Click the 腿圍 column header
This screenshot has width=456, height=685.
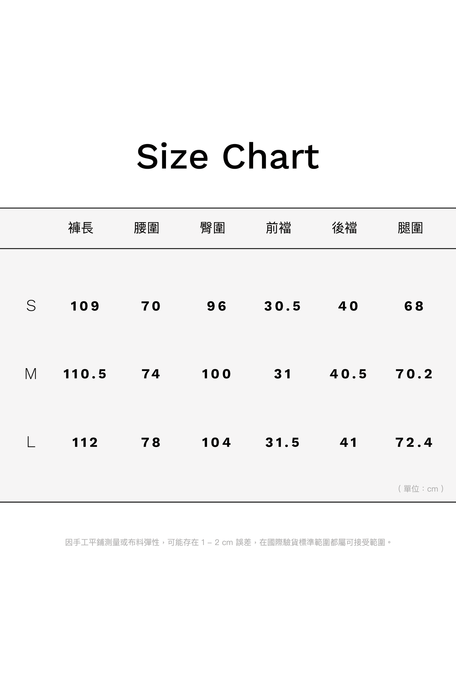point(410,228)
